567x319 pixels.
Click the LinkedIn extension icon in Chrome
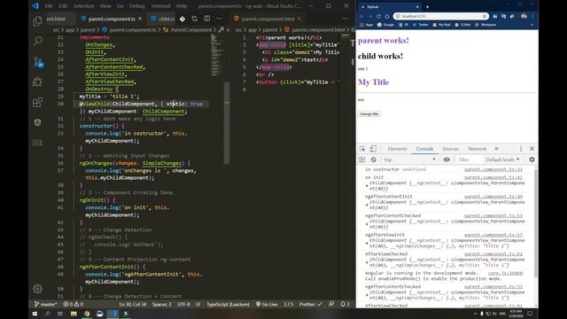495,16
